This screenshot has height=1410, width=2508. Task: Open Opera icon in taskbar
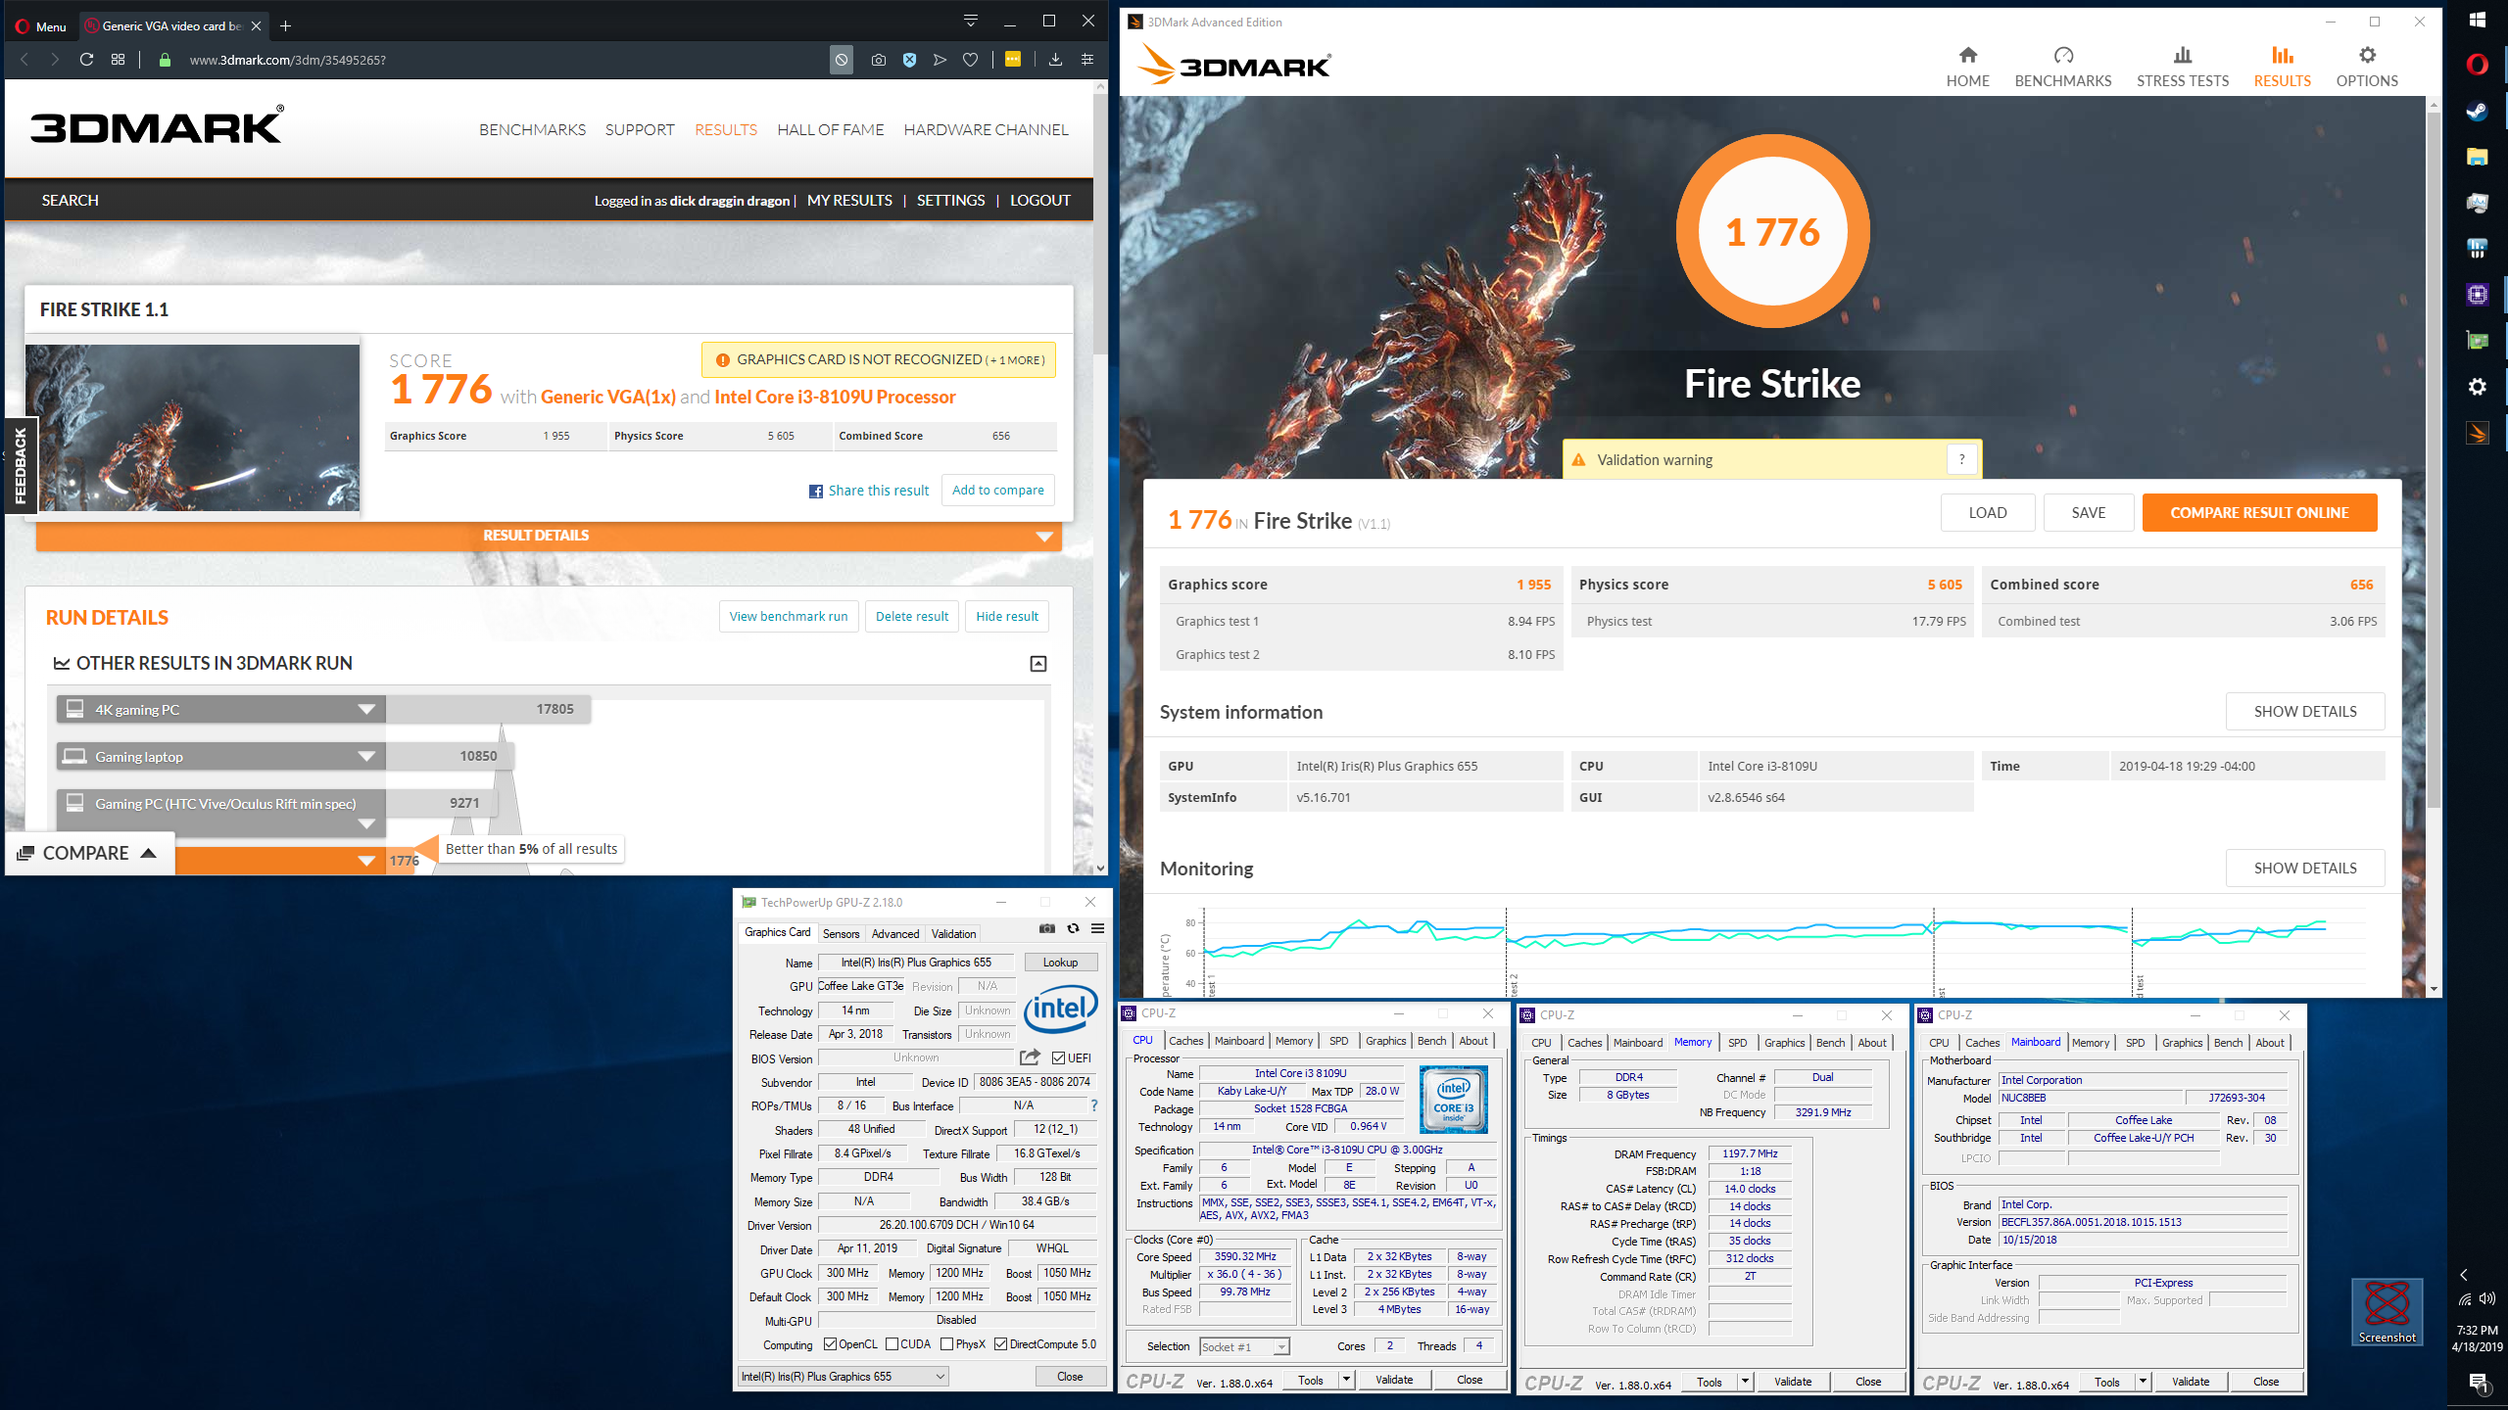[x=2477, y=65]
